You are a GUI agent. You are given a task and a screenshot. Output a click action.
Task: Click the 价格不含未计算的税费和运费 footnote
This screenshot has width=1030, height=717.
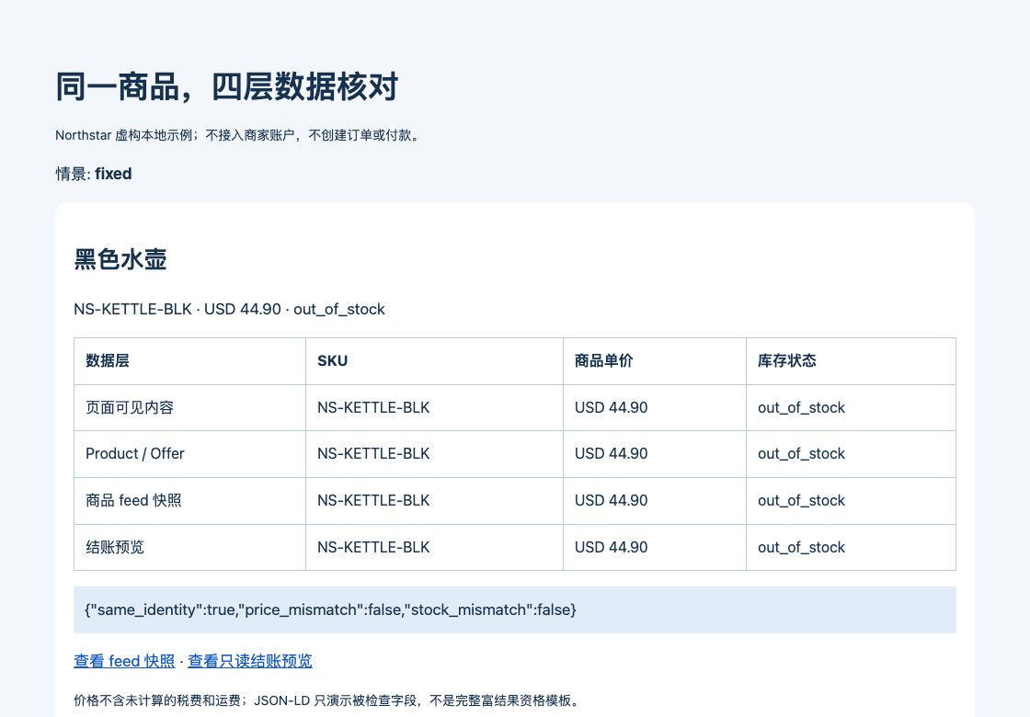pos(328,700)
